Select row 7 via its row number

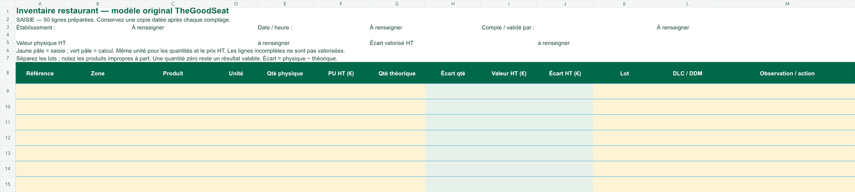coord(7,58)
